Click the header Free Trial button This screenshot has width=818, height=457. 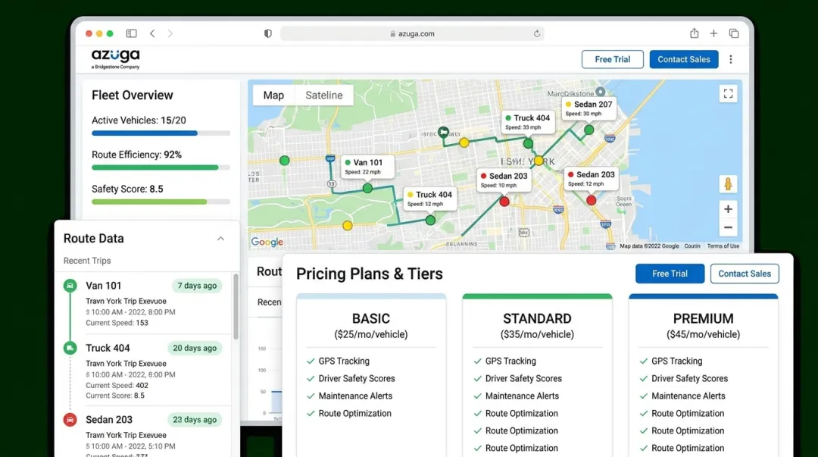[x=613, y=60]
